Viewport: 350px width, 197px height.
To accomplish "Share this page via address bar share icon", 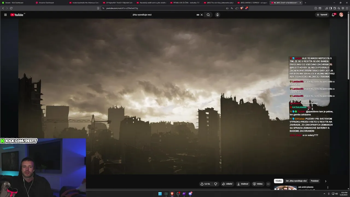I will [237, 8].
